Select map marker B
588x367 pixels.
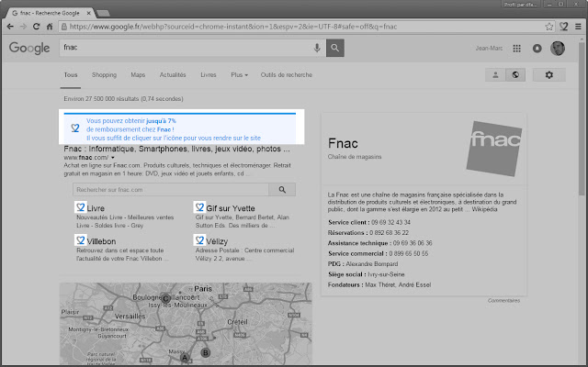[205, 352]
